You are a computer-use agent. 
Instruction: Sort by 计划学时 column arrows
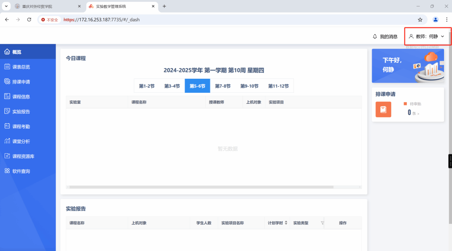pos(286,223)
